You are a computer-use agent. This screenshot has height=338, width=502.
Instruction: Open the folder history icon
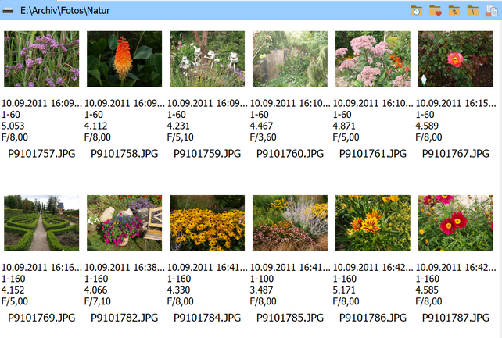(417, 10)
